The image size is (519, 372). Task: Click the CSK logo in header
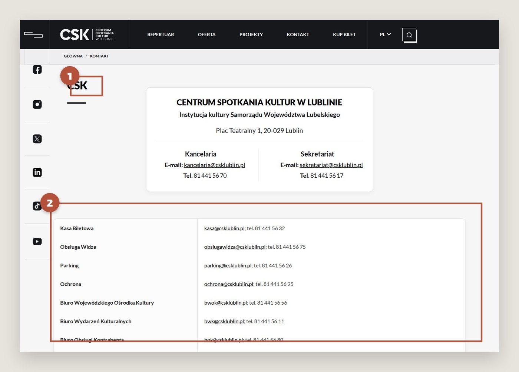click(87, 34)
